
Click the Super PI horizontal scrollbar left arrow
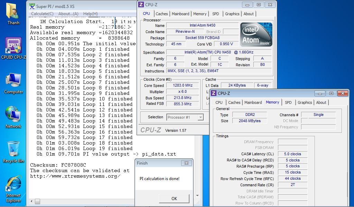31,201
